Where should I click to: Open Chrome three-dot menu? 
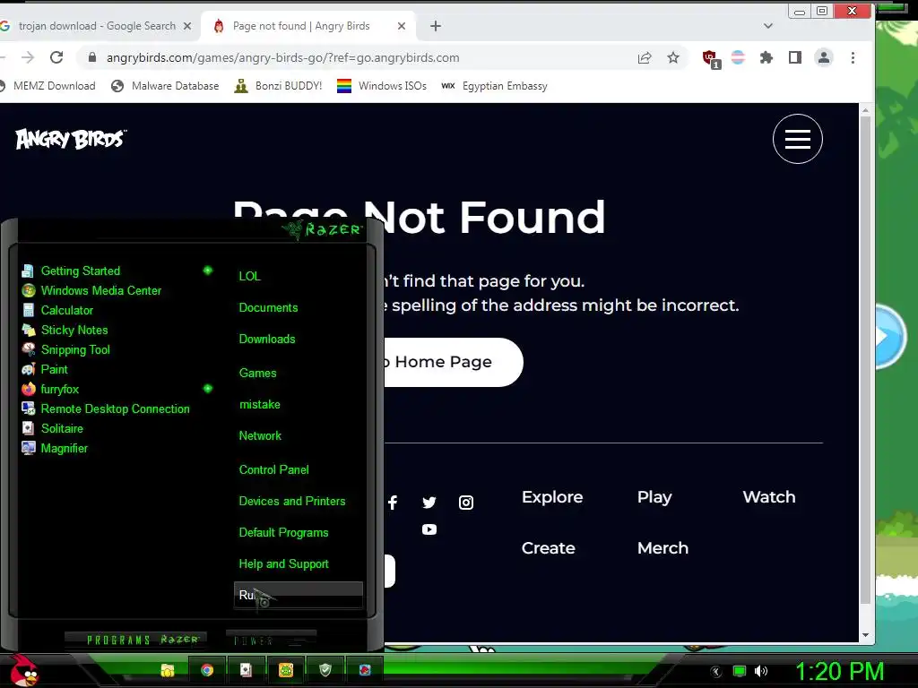click(853, 57)
